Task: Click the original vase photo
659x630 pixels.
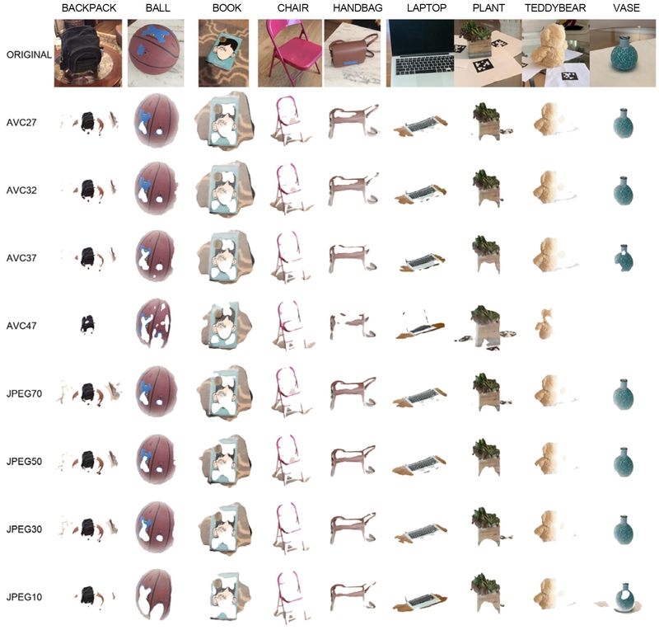Action: click(x=623, y=53)
